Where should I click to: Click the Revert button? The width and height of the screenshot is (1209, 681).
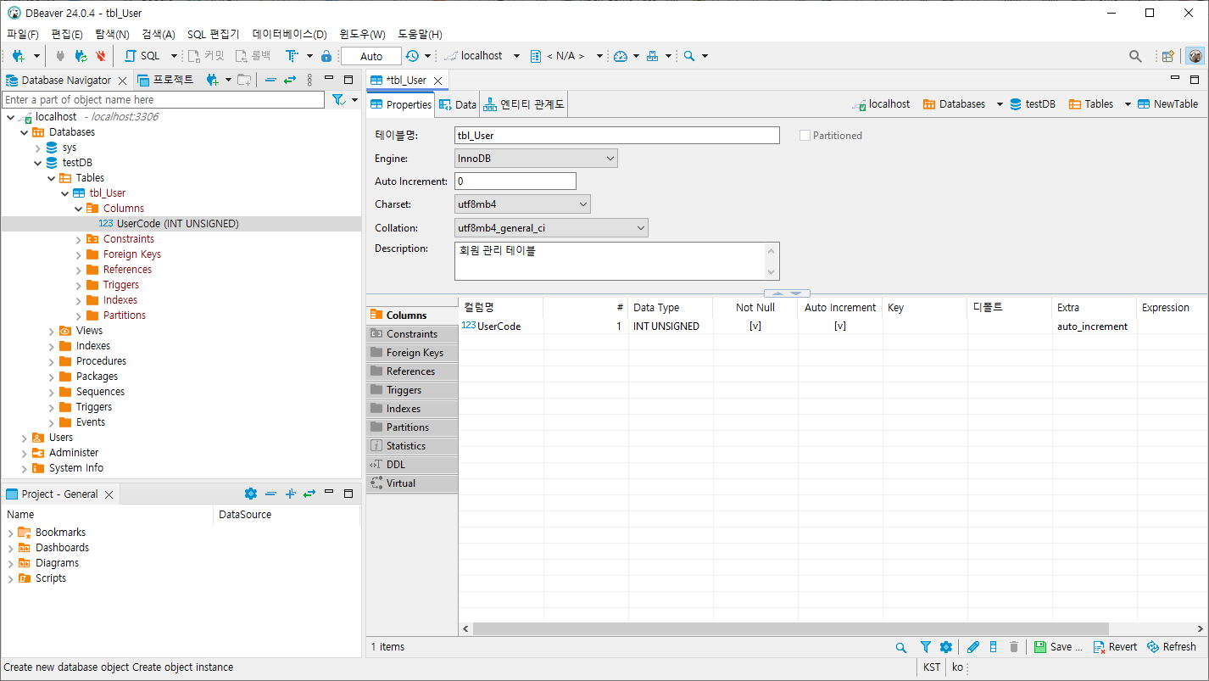[1114, 647]
